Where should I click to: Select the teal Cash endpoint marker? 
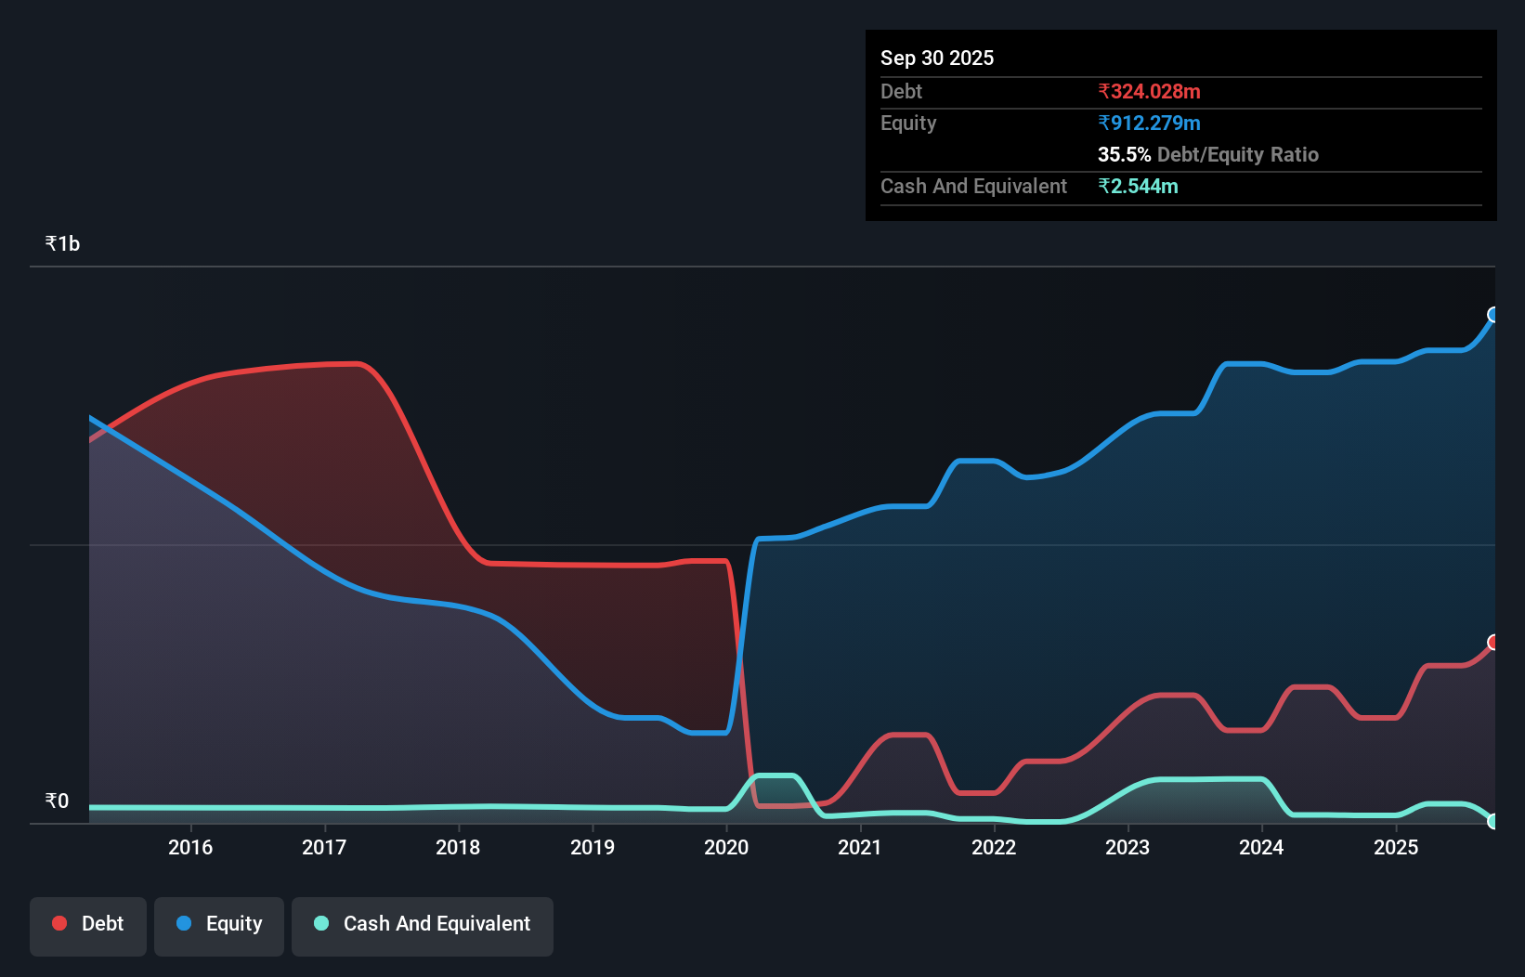[x=1493, y=821]
